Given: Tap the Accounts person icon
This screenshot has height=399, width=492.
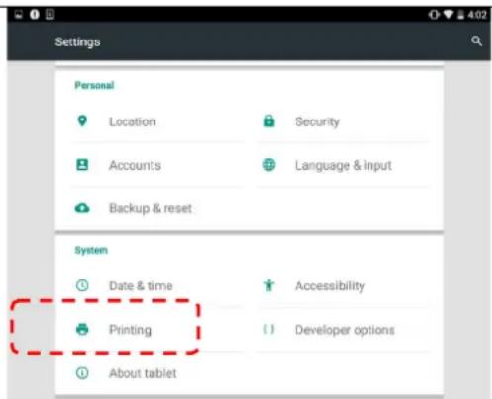Looking at the screenshot, I should (82, 164).
